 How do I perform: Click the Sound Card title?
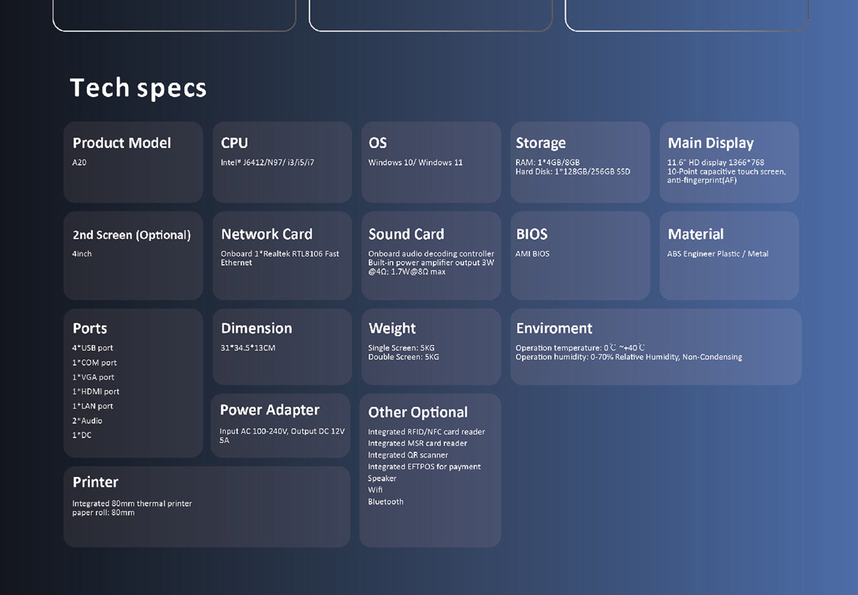tap(406, 234)
